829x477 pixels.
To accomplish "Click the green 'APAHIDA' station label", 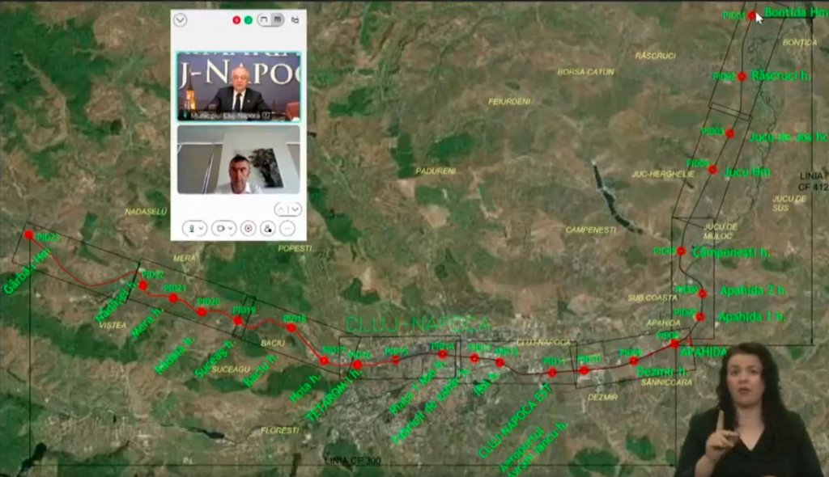I will click(704, 352).
